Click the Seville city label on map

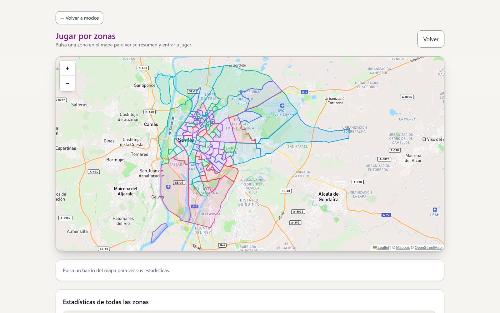point(186,140)
